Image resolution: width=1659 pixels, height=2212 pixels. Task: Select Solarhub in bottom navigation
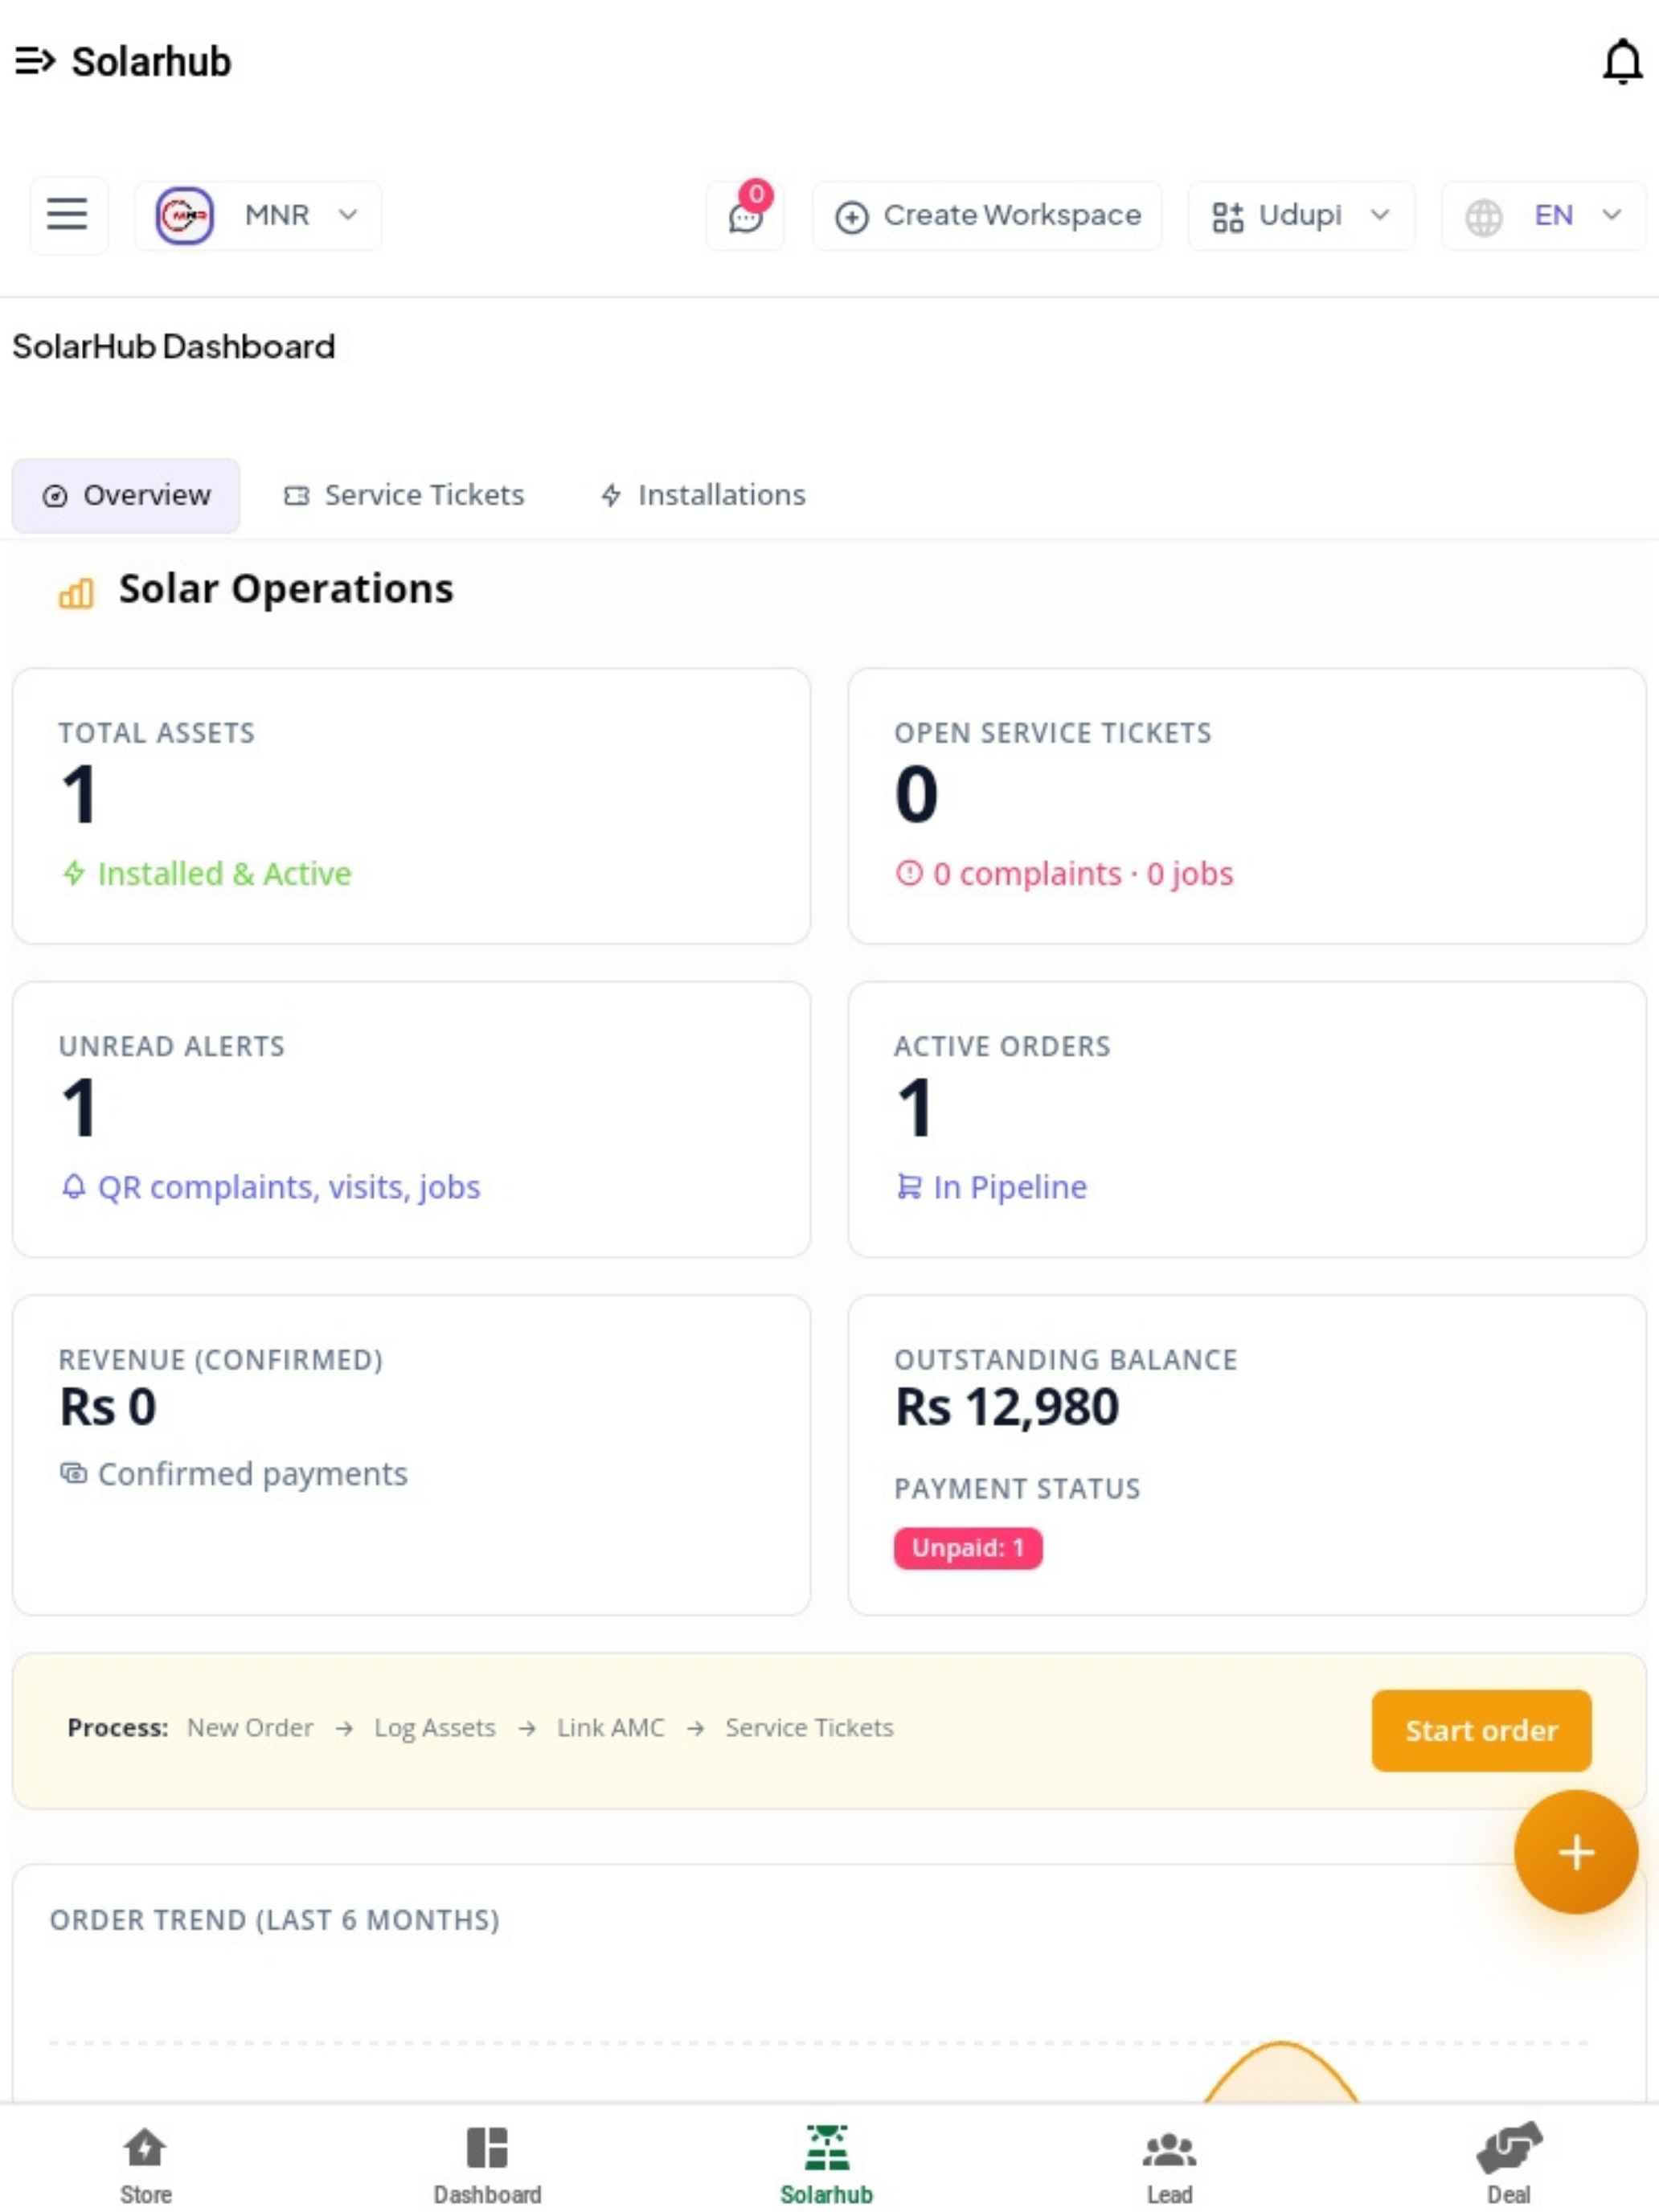coord(827,2164)
